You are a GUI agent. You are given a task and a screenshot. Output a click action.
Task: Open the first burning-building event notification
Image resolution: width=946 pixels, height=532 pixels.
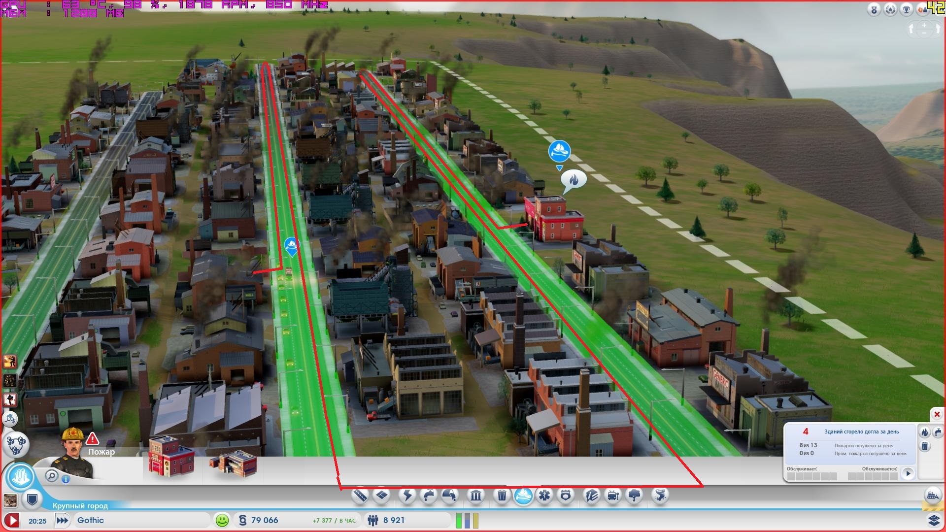click(10, 362)
